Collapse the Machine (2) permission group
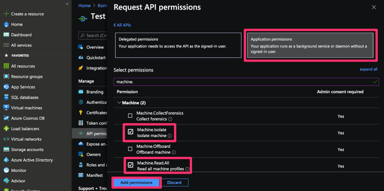Screen dimensions: 384x191 pyautogui.click(x=119, y=103)
